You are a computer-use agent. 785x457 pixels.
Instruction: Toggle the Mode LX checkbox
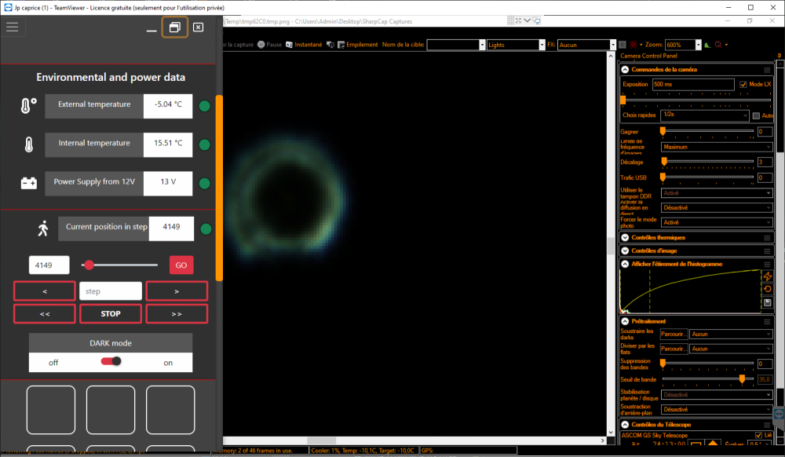[743, 84]
